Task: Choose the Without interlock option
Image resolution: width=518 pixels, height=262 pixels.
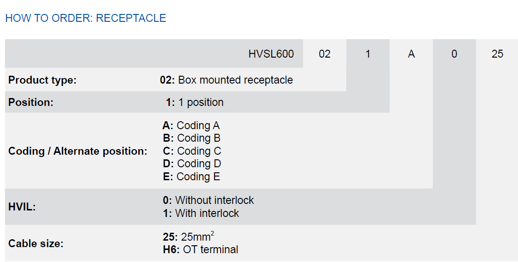Action: pyautogui.click(x=209, y=200)
